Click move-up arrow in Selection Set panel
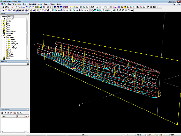Image resolution: width=181 pixels, height=136 pixels. tap(5, 113)
